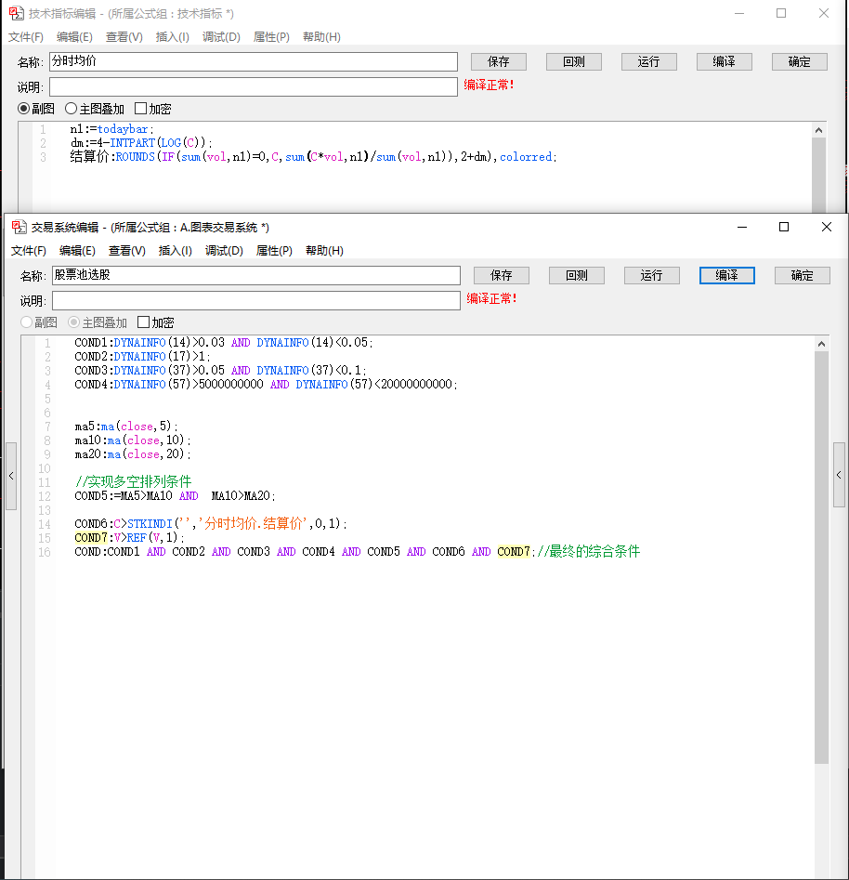Click the 交易系统编辑 title bar app icon

pyautogui.click(x=19, y=227)
